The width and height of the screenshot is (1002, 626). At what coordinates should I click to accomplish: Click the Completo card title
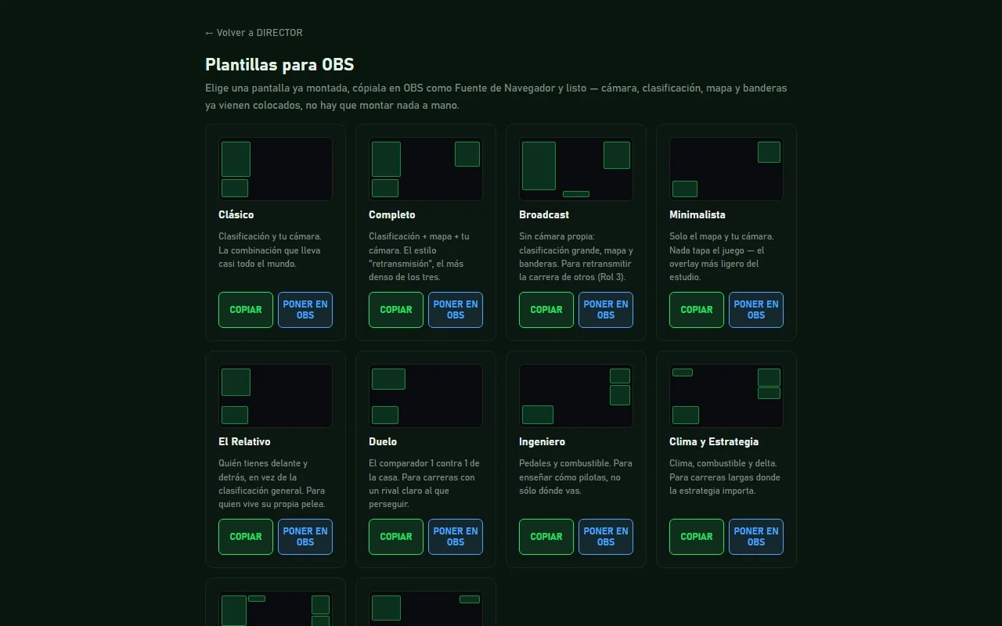[392, 214]
